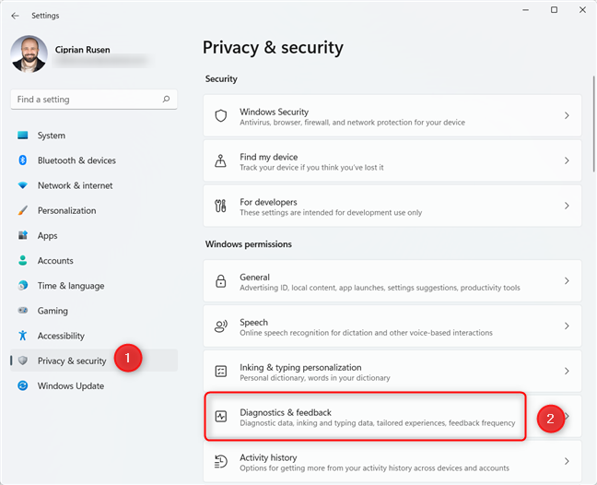This screenshot has height=485, width=597.
Task: Click the Personalization paintbrush icon
Action: [22, 210]
